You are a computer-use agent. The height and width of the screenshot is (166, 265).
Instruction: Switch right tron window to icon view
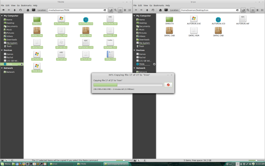pos(253,10)
